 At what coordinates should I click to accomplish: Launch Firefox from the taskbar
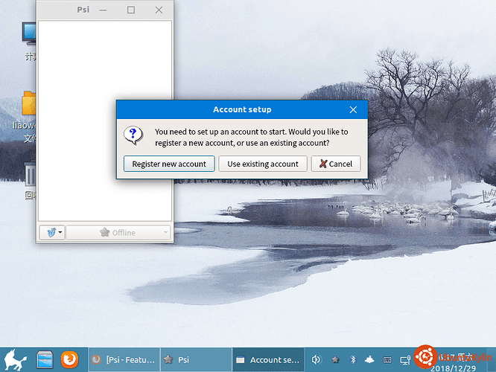coord(69,359)
